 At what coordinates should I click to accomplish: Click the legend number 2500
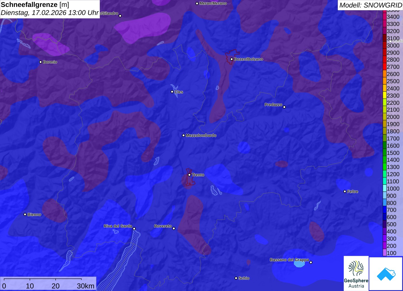tap(393, 81)
